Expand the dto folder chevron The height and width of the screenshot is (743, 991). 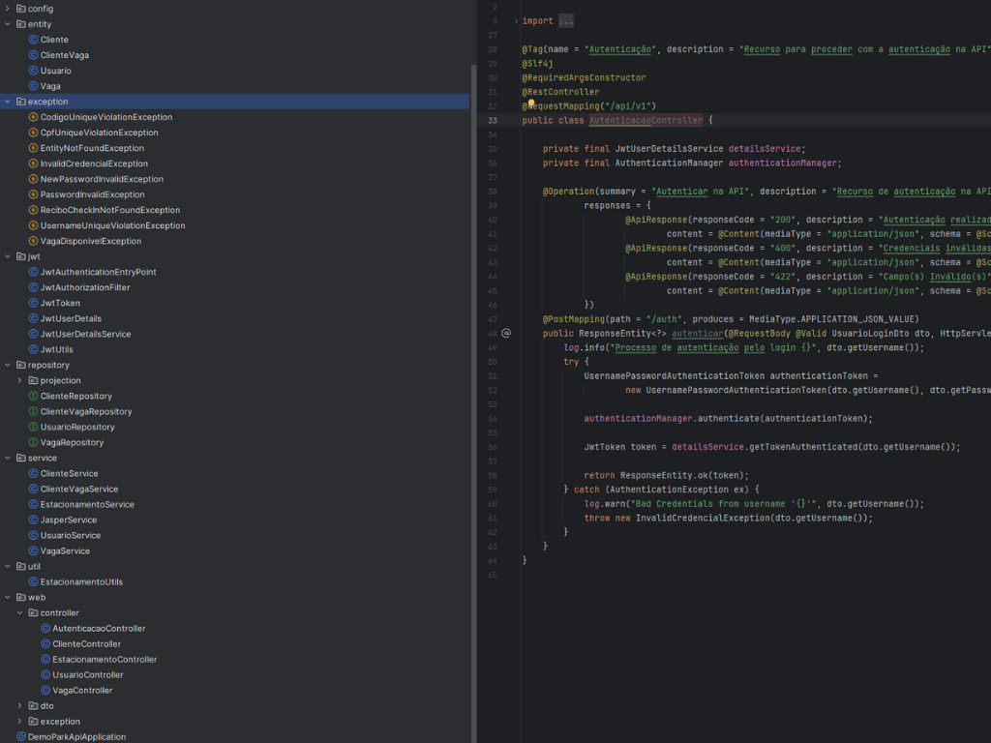[x=19, y=705]
